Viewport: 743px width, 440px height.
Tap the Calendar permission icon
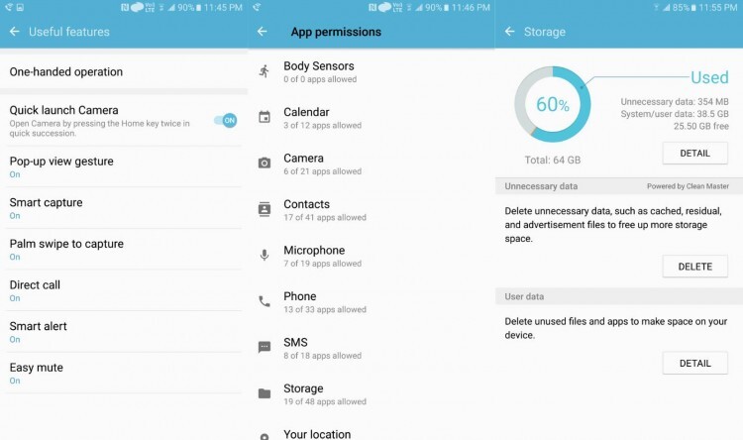click(x=265, y=117)
